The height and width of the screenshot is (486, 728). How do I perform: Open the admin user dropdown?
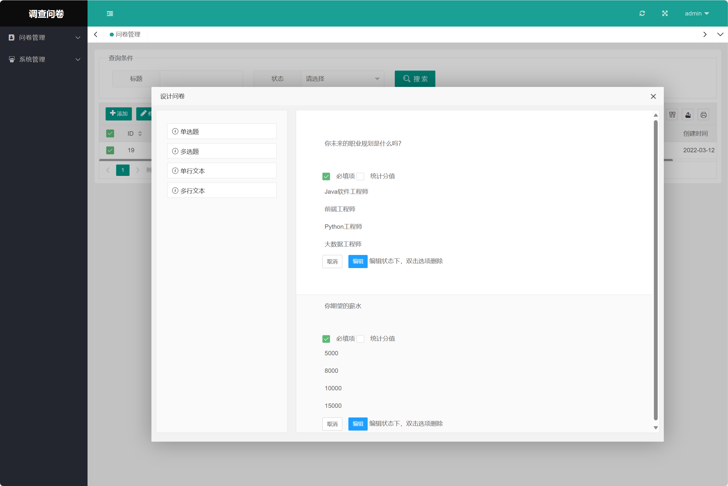pos(697,13)
